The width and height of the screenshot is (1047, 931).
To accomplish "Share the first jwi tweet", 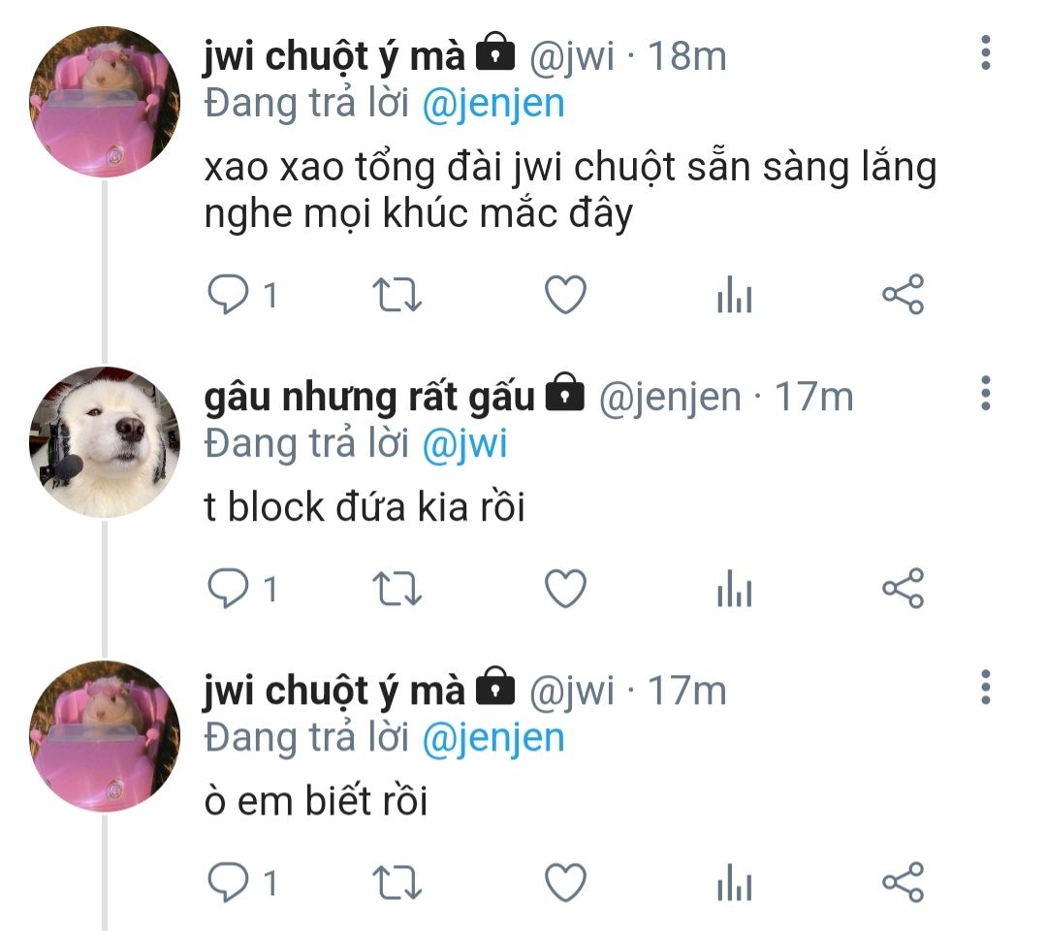I will (904, 295).
